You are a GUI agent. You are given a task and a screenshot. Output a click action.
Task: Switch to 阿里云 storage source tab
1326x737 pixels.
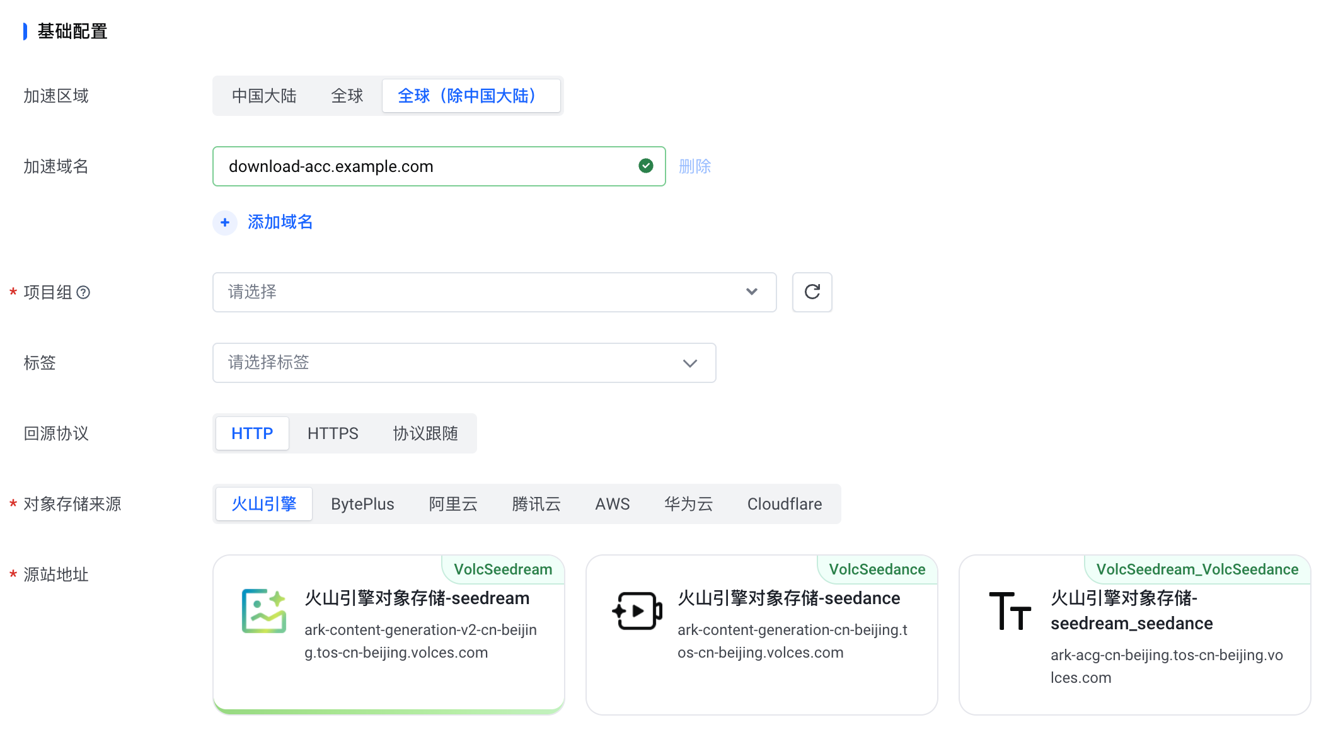pyautogui.click(x=453, y=504)
